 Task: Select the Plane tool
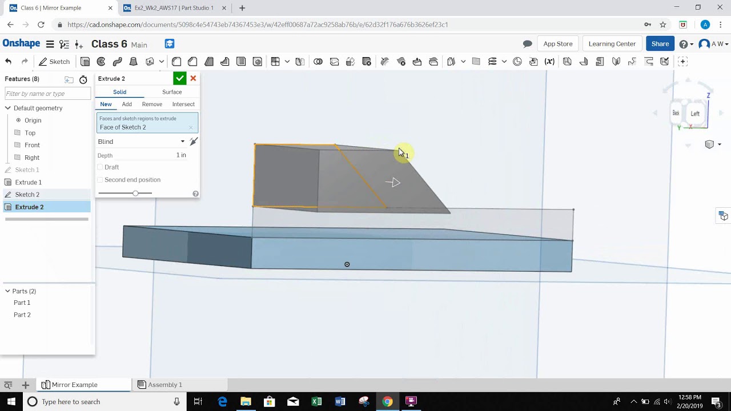[x=476, y=62]
